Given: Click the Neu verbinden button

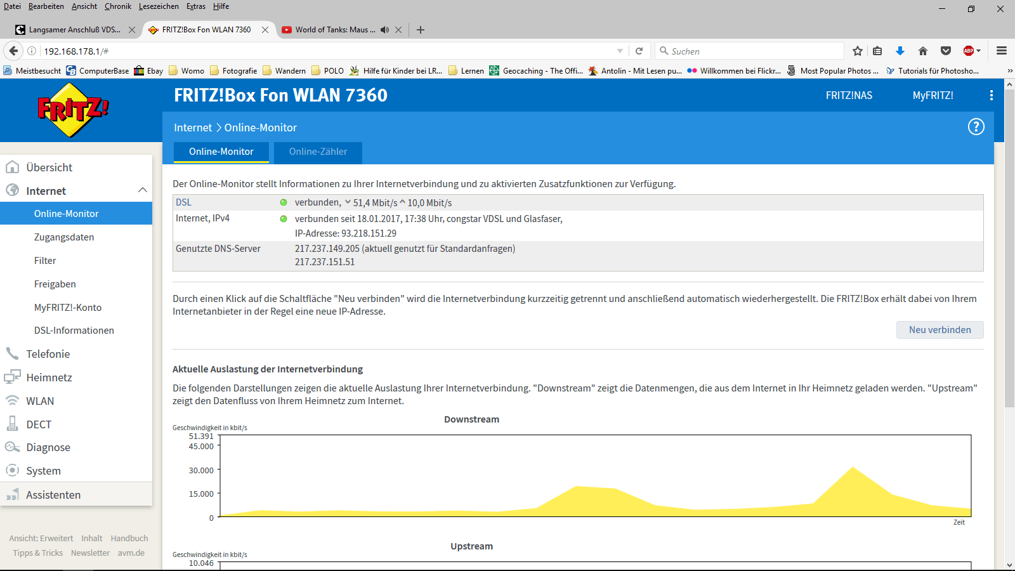Looking at the screenshot, I should coord(940,330).
